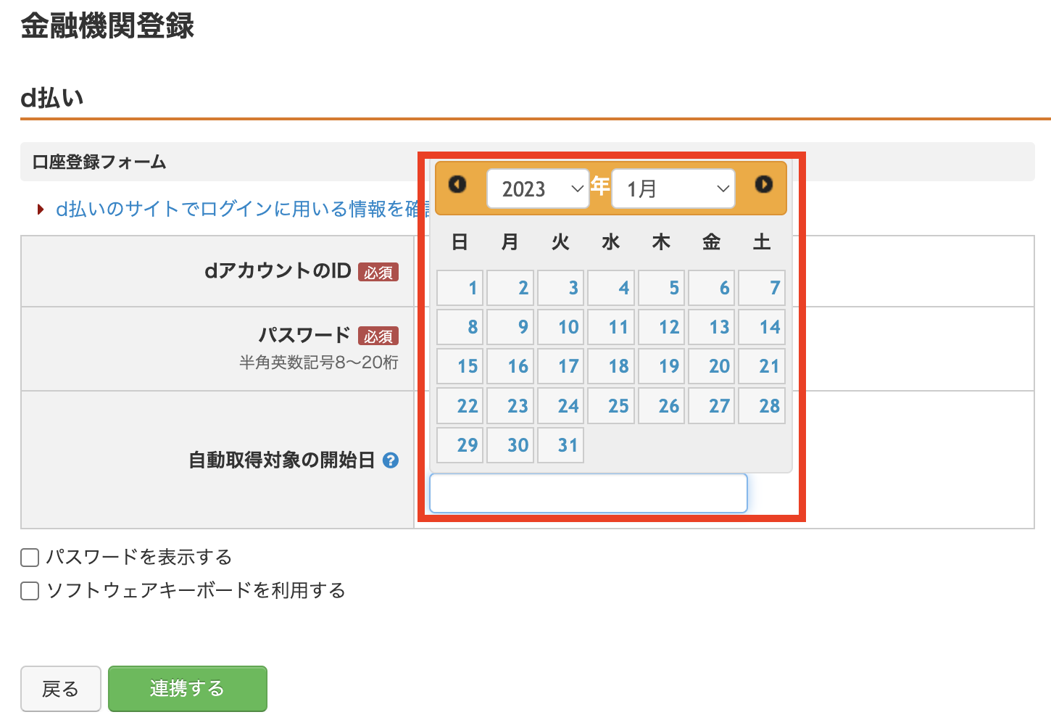Choose day 3 in the calendar
The height and width of the screenshot is (720, 1051).
[561, 288]
